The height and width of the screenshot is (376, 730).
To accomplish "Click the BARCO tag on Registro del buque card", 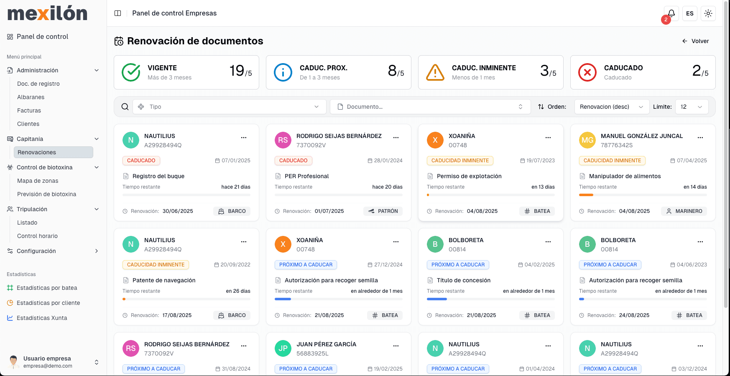I will 232,211.
